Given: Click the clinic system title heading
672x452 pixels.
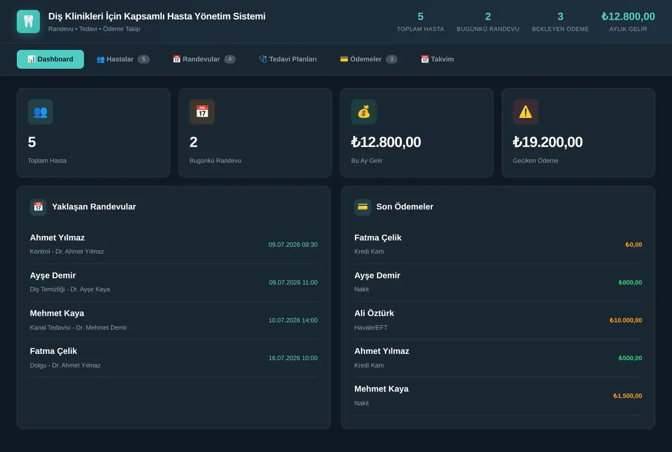Looking at the screenshot, I should point(157,16).
